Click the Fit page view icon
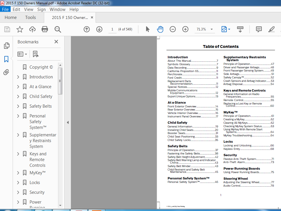This screenshot has height=211, width=281. (x=224, y=29)
